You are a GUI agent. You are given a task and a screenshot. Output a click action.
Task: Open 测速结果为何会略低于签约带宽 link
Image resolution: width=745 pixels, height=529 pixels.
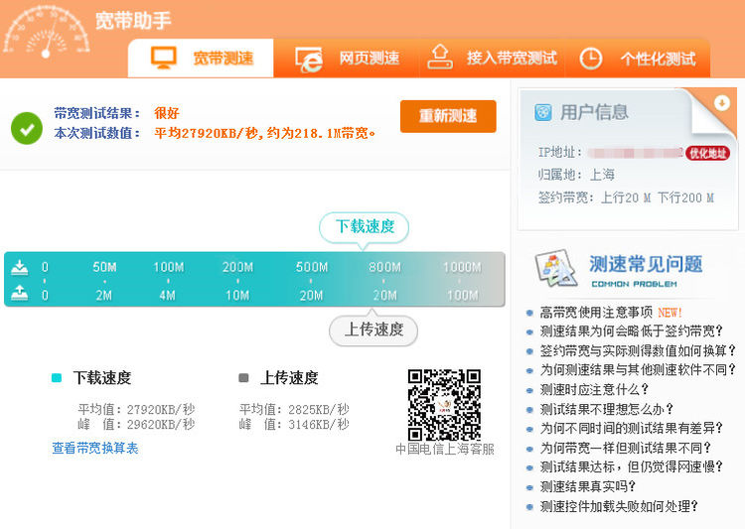coord(632,331)
